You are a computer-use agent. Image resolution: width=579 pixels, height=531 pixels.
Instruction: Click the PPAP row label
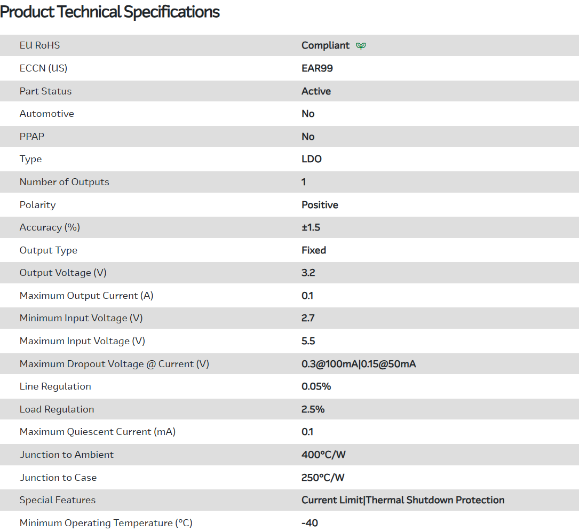tap(32, 137)
